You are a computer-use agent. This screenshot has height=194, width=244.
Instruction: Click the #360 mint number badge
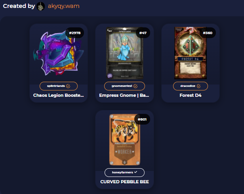click(208, 33)
